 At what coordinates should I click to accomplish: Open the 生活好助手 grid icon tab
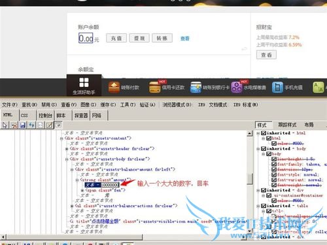click(x=84, y=86)
